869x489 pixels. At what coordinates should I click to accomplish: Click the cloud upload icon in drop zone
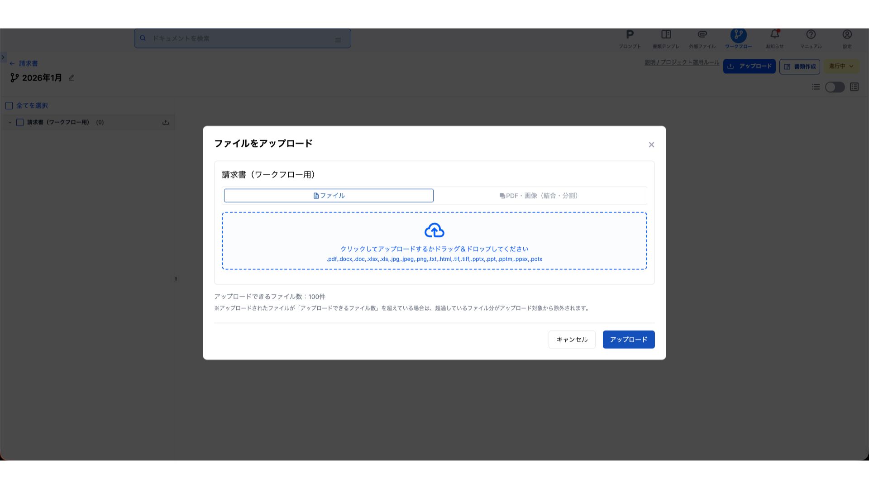(434, 230)
